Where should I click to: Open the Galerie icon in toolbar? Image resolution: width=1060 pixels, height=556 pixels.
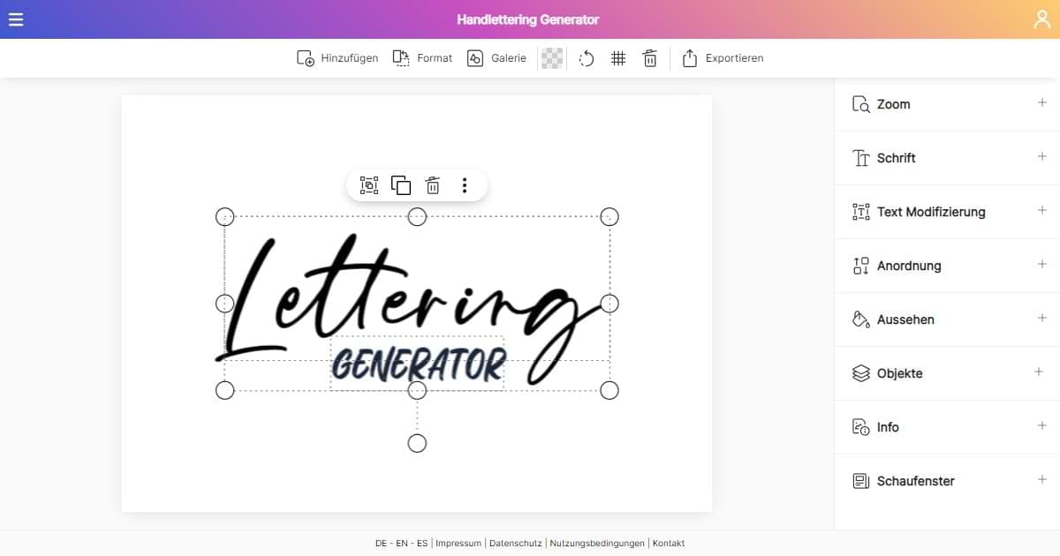coord(475,58)
